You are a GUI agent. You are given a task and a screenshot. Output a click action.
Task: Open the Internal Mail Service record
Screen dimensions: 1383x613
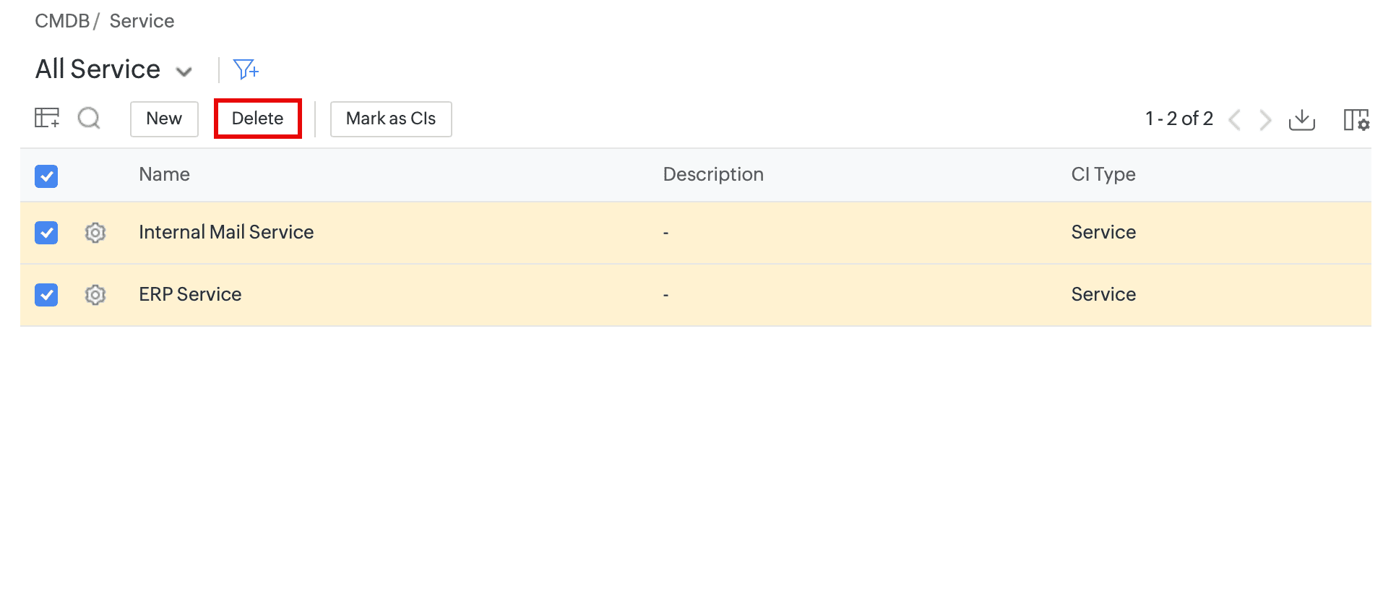[x=226, y=232]
